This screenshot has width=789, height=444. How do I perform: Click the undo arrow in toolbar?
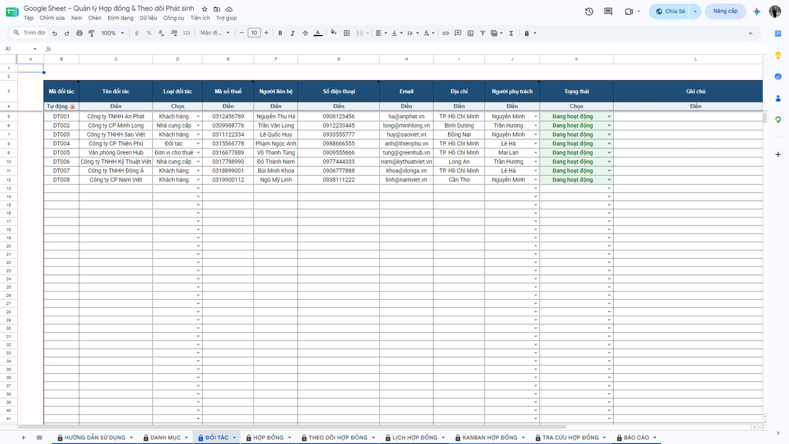[55, 33]
